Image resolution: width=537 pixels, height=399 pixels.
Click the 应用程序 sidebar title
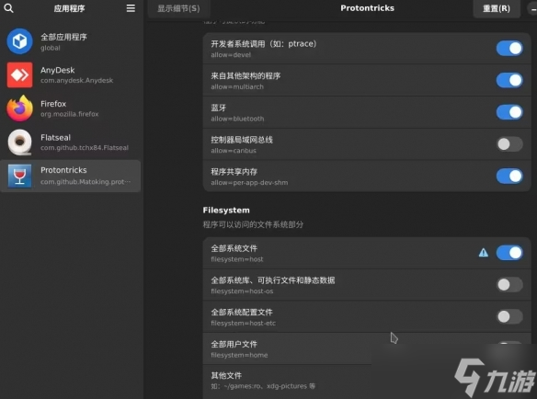click(x=69, y=8)
